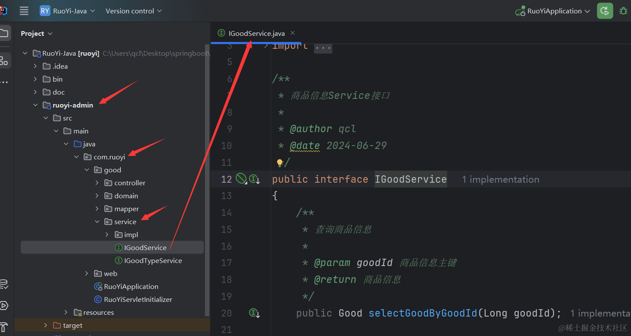Screen dimensions: 631x336
Task: Click the implementations gutter icon on line 20
Action: 254,313
